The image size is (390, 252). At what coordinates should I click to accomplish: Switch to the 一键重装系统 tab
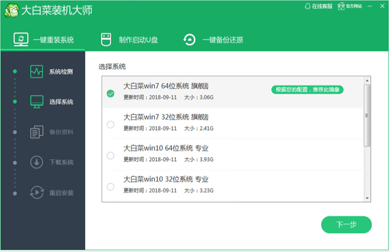point(43,40)
